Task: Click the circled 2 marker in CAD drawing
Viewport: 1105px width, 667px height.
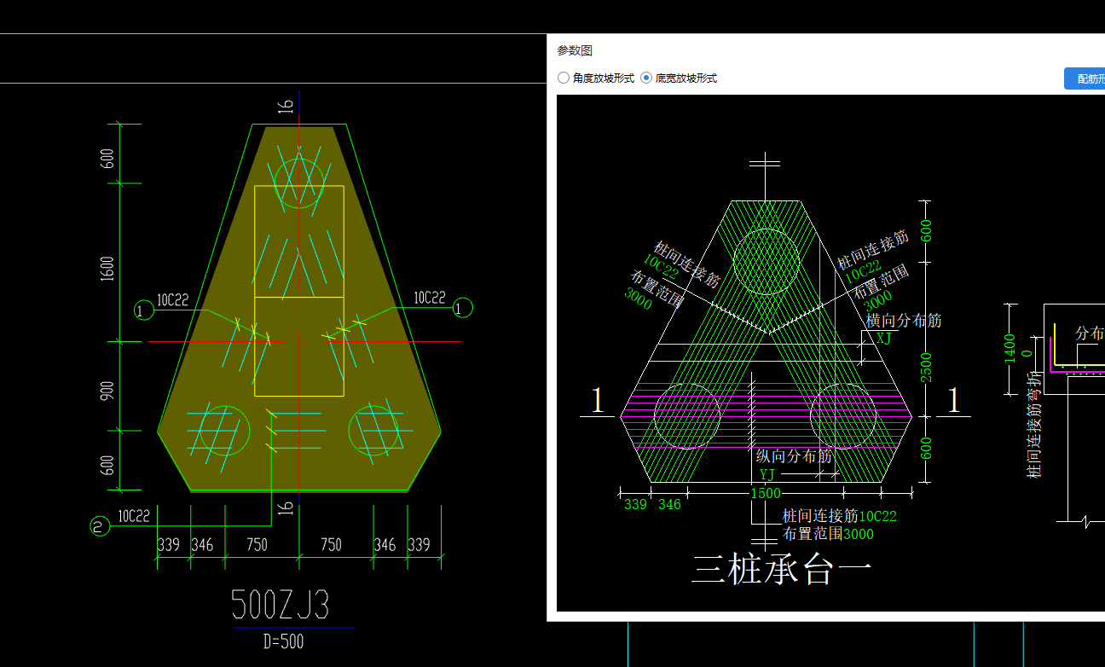Action: click(x=100, y=527)
